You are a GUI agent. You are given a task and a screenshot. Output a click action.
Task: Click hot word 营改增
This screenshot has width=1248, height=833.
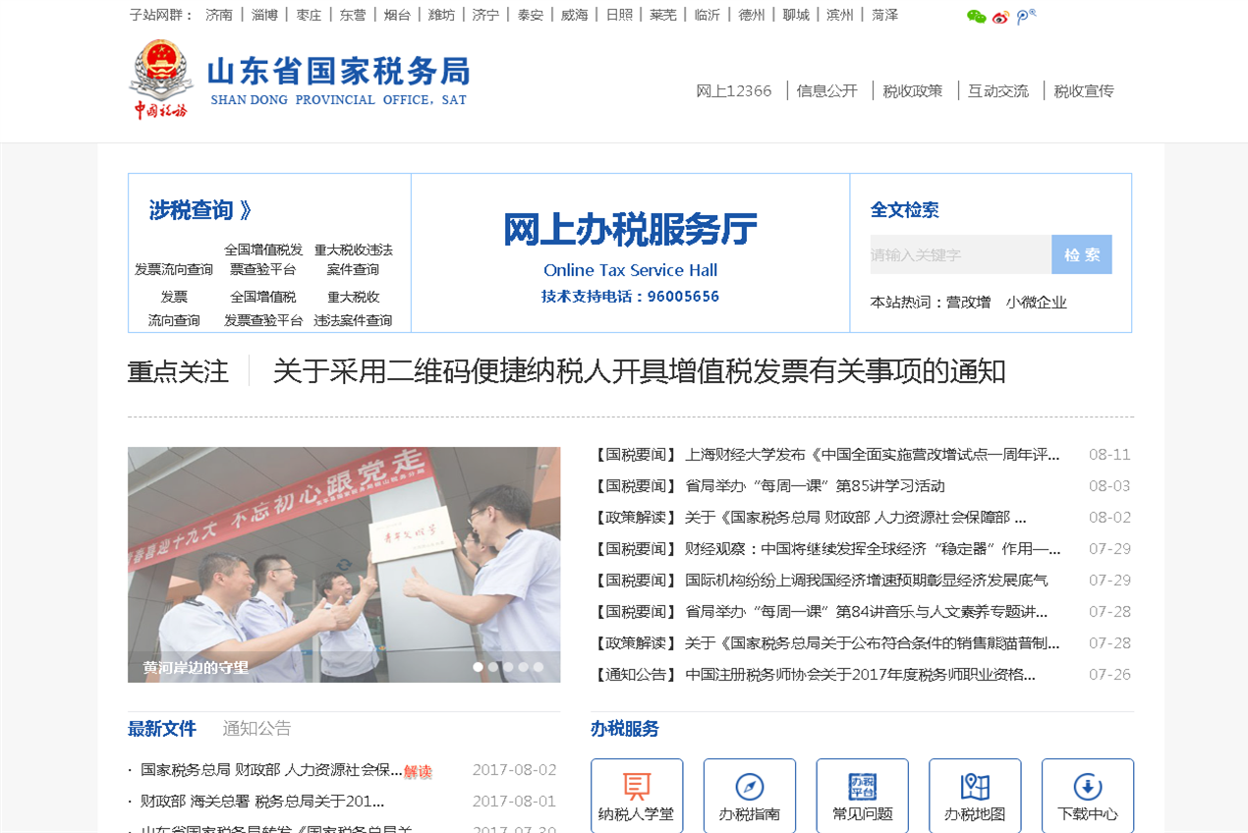click(968, 303)
